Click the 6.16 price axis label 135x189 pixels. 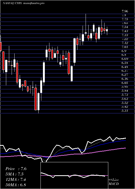[125, 79]
